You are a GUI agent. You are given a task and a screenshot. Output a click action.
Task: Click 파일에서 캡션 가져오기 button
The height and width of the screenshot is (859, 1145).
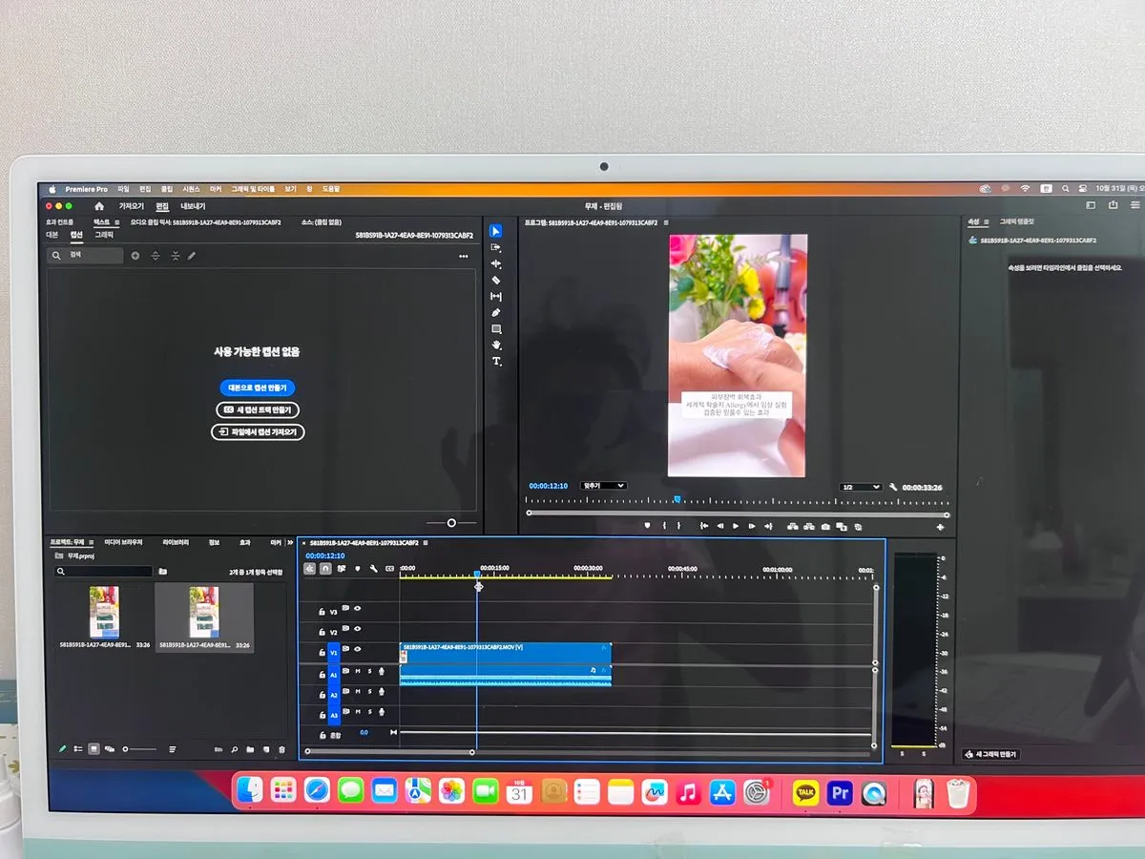[x=258, y=431]
